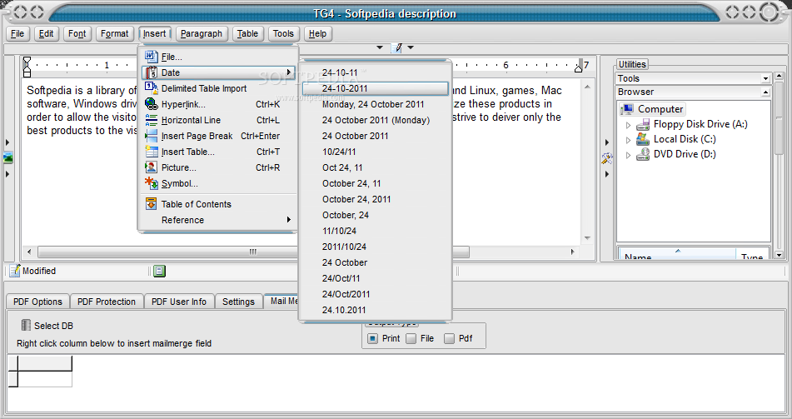Open the Tools menu
Viewport: 792px width, 419px height.
(x=283, y=34)
